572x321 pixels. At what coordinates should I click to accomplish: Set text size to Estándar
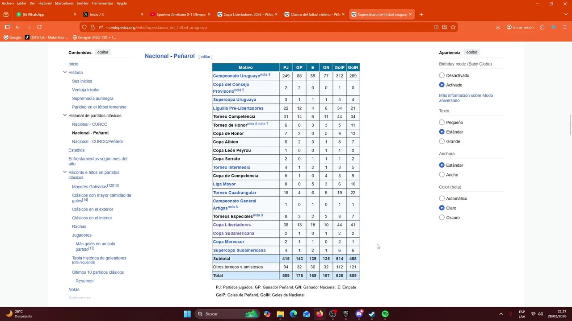[442, 132]
